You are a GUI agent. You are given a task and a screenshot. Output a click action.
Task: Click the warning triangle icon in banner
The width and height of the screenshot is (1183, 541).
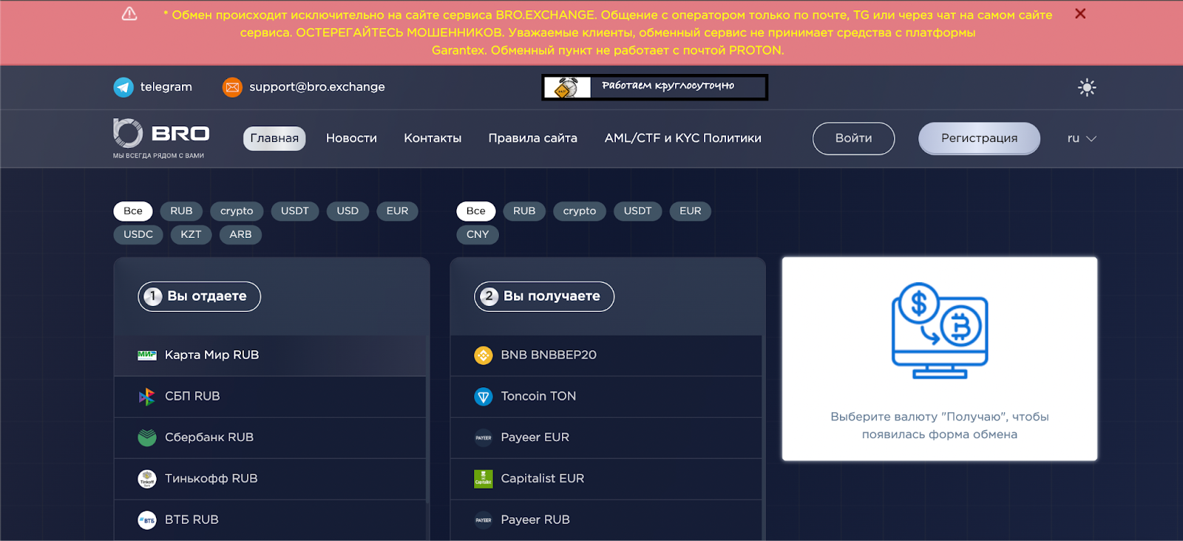(x=129, y=14)
